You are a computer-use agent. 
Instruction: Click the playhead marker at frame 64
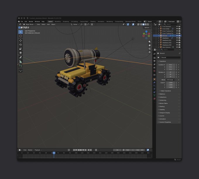tap(54, 153)
